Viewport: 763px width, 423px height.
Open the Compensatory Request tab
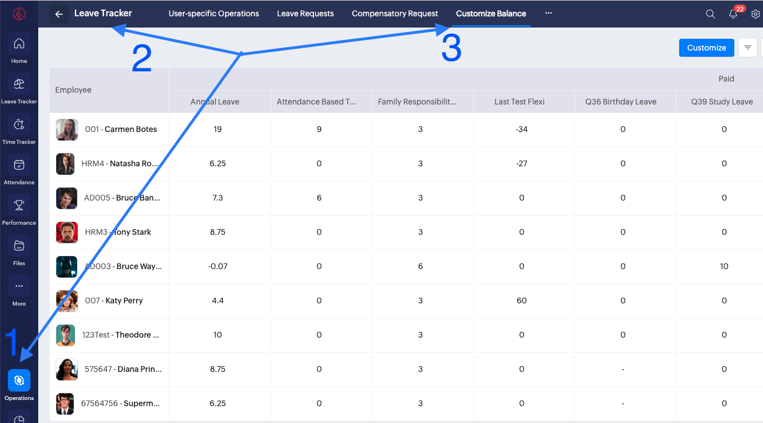point(395,13)
